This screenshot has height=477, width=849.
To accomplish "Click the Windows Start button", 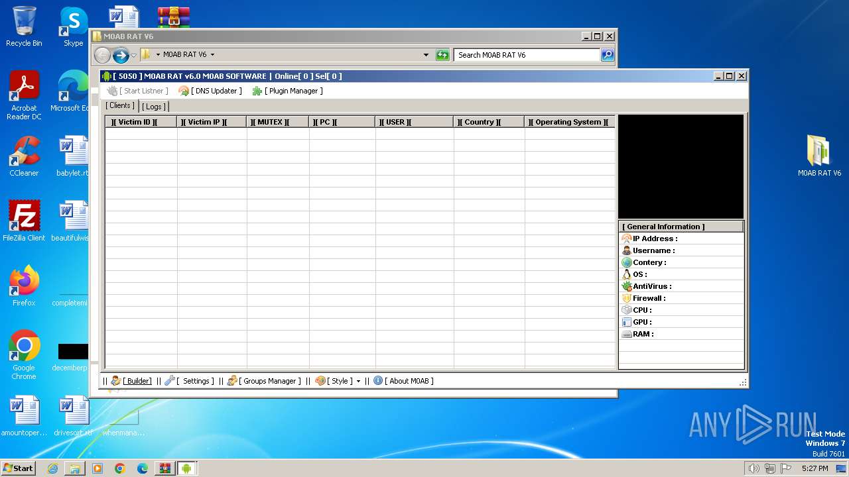I will pos(18,468).
